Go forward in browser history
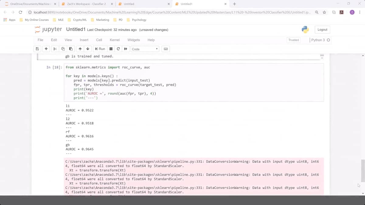The width and height of the screenshot is (365, 205). click(x=13, y=12)
